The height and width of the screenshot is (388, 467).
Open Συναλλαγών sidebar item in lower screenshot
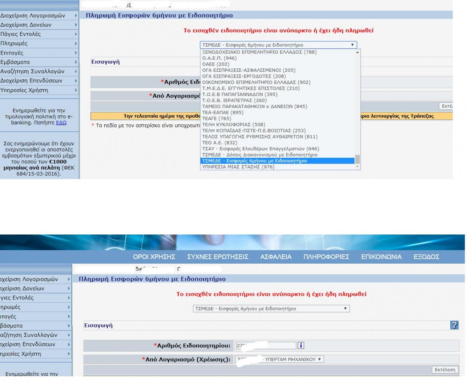tap(36, 335)
